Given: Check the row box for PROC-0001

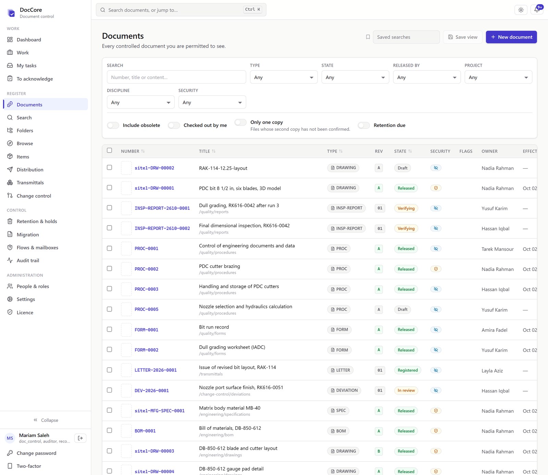Looking at the screenshot, I should [x=109, y=248].
